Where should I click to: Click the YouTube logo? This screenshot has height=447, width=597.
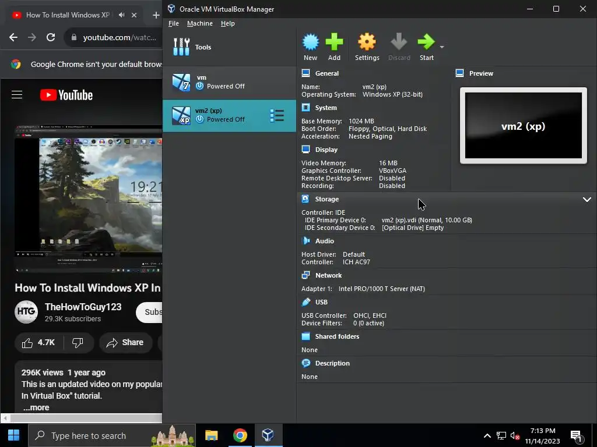pyautogui.click(x=66, y=95)
